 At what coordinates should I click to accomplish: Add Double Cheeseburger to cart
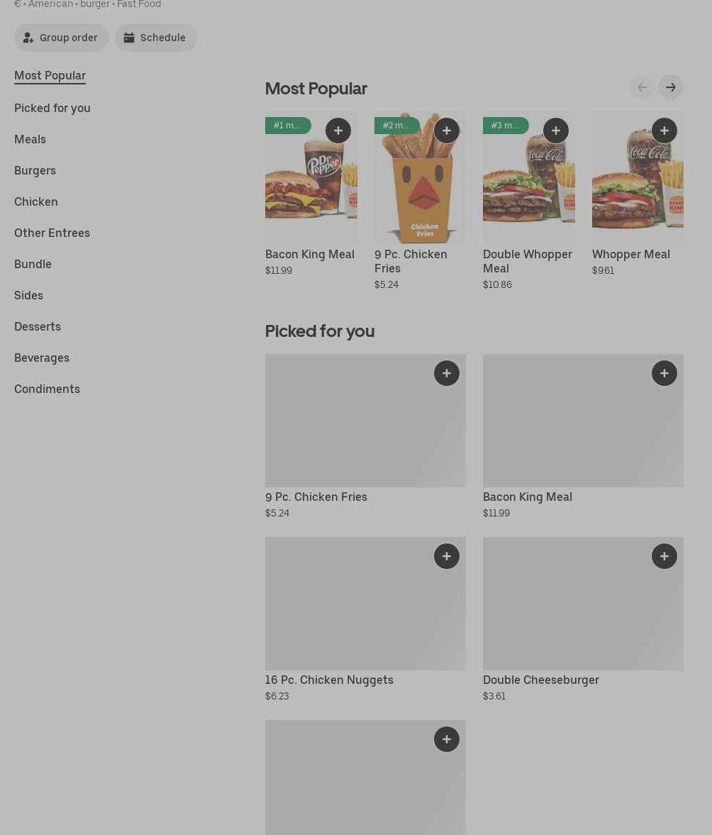coord(664,556)
